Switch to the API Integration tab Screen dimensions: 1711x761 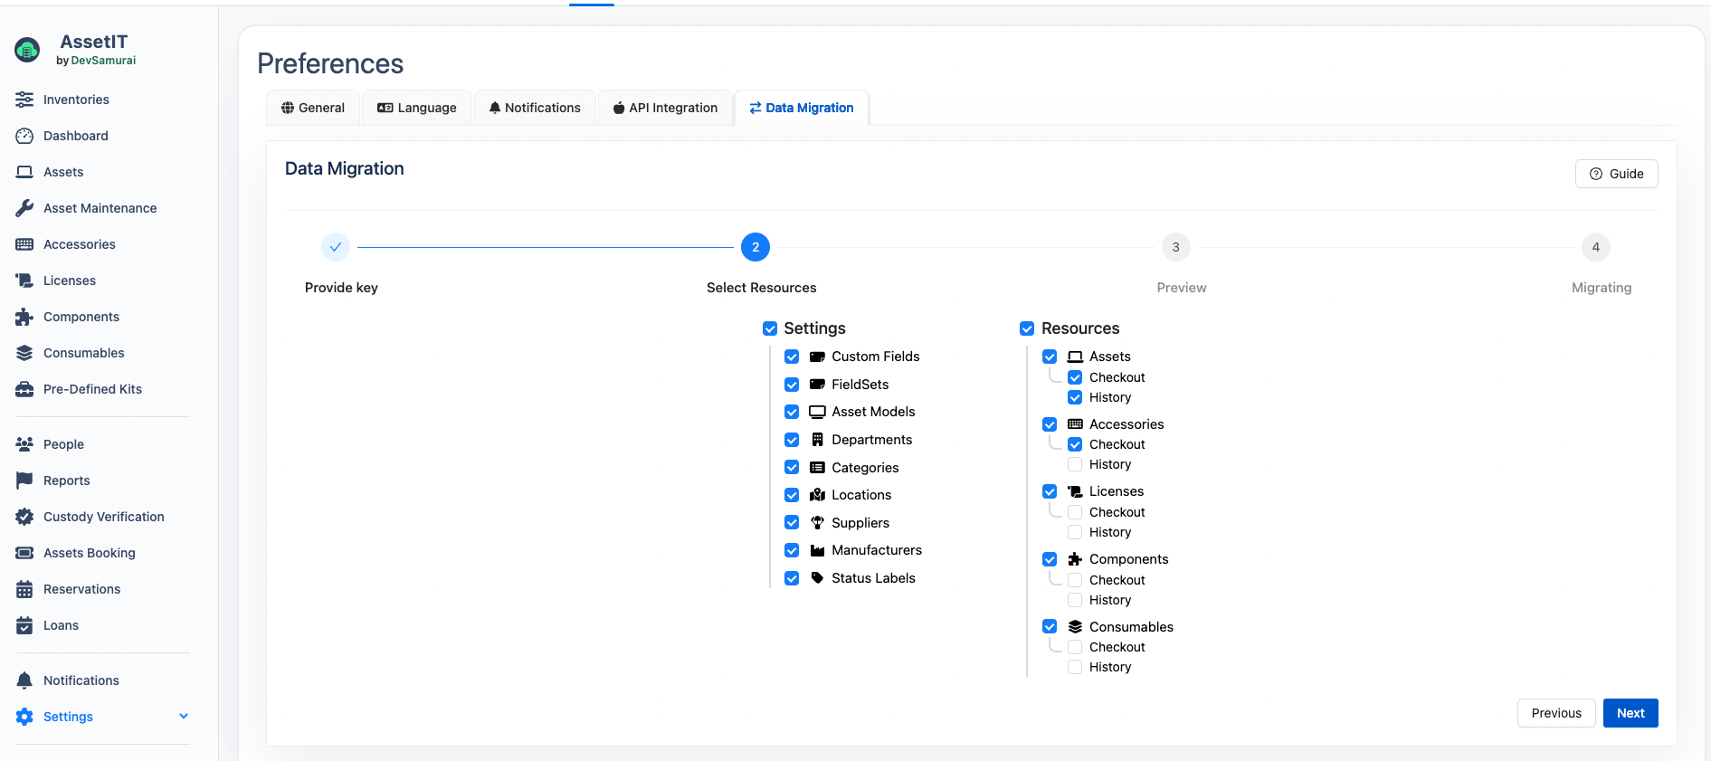[665, 108]
